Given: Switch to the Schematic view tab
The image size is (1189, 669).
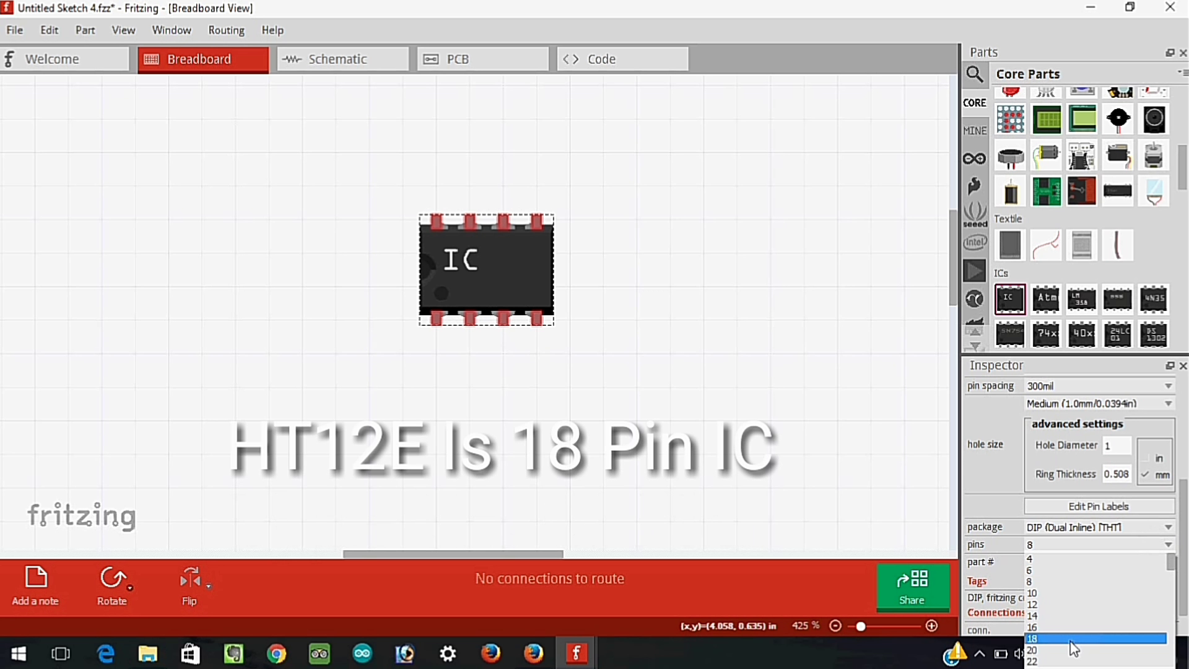Looking at the screenshot, I should [342, 59].
